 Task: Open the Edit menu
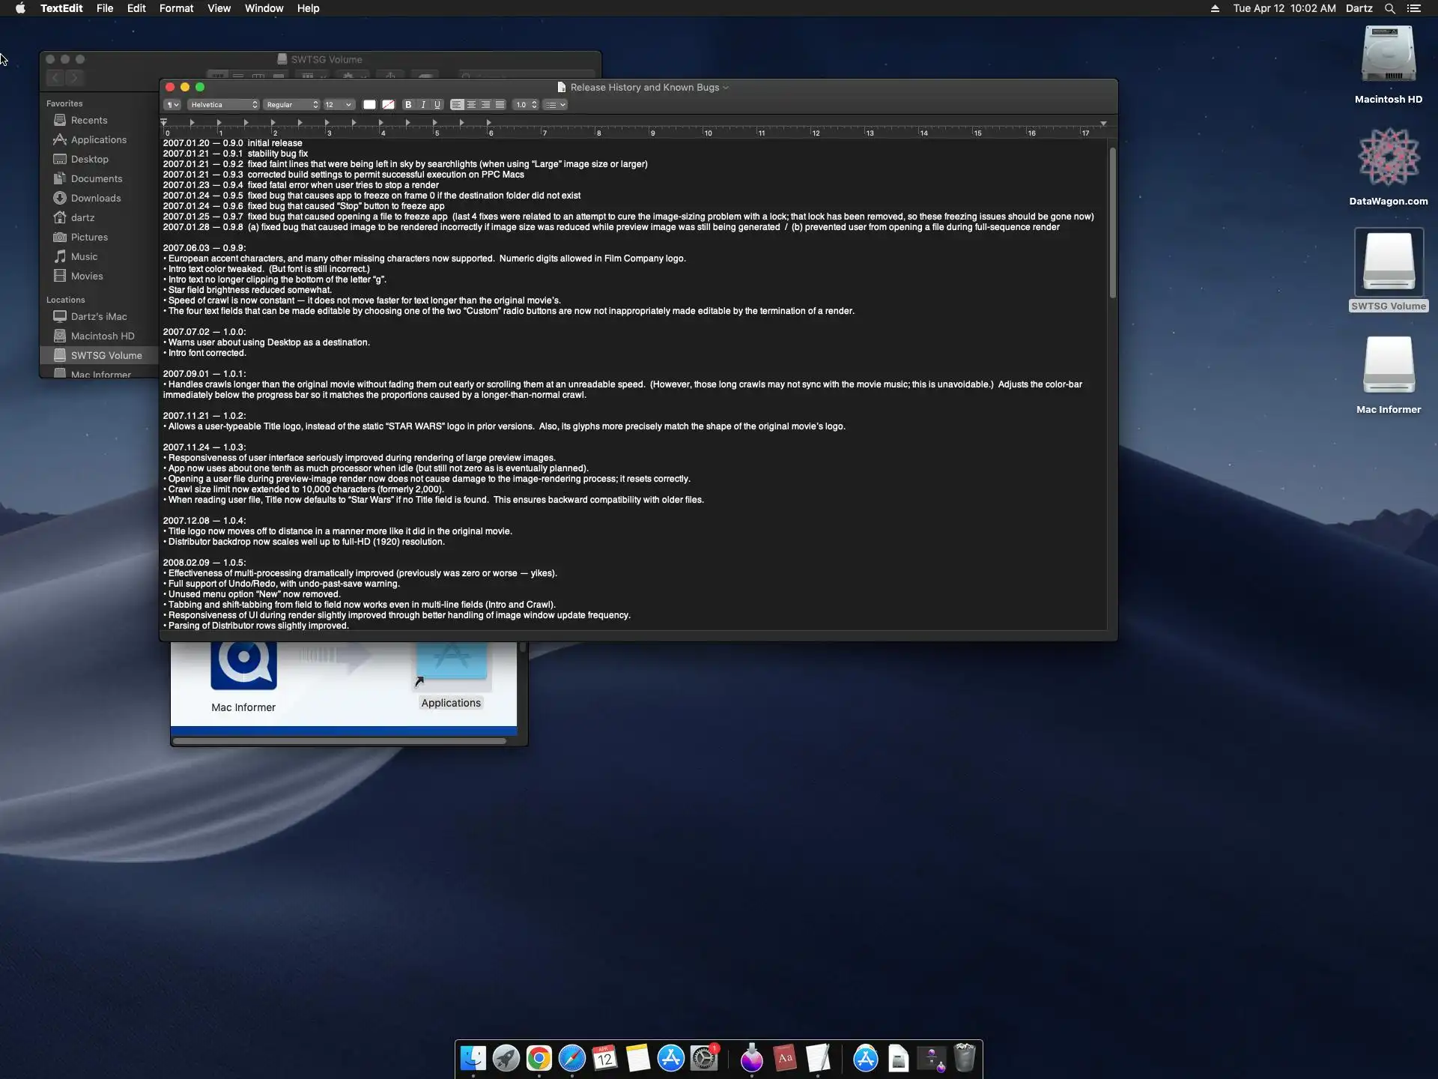(136, 8)
